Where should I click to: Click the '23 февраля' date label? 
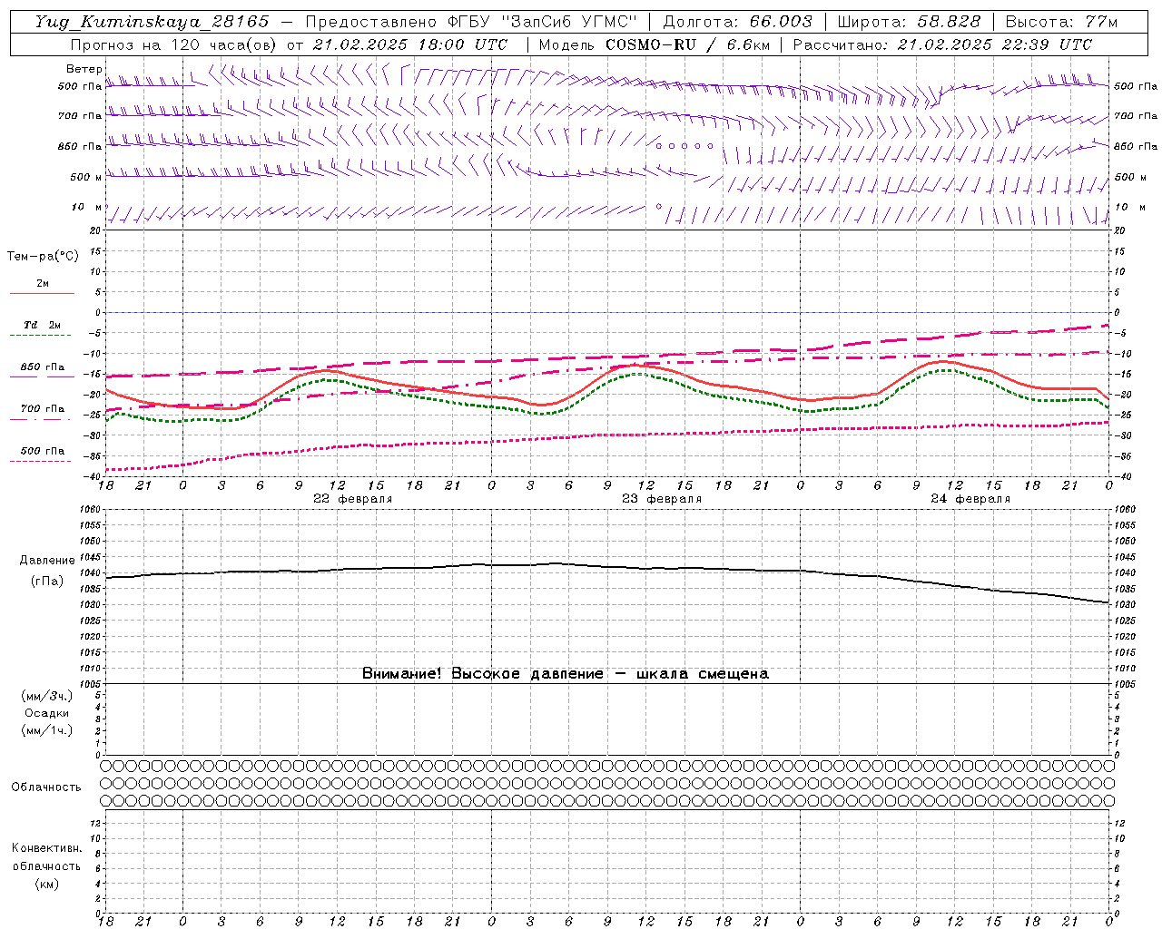click(662, 499)
